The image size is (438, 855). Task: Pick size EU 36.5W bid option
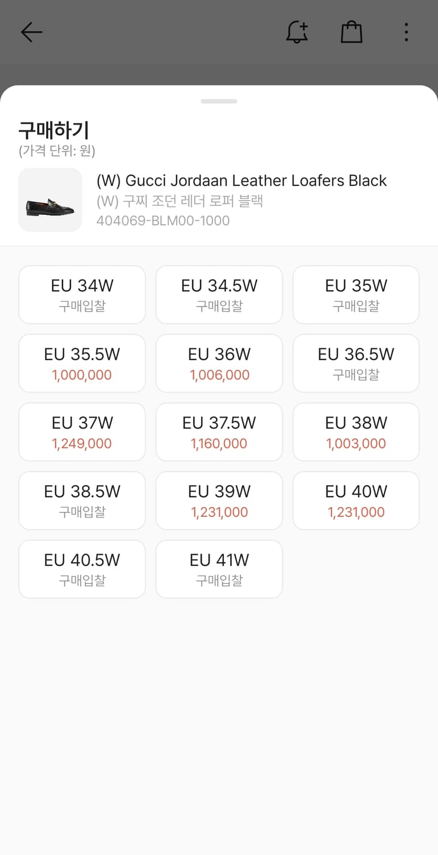(x=356, y=363)
